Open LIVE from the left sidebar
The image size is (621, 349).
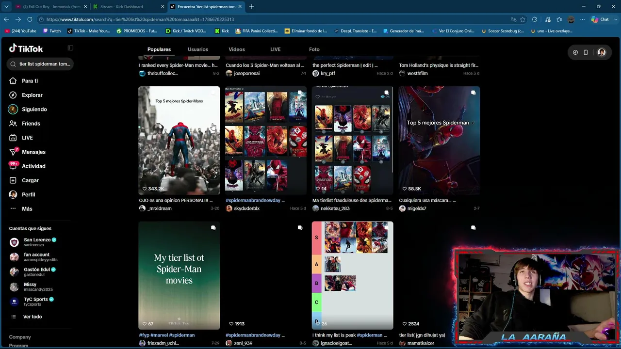(x=27, y=138)
